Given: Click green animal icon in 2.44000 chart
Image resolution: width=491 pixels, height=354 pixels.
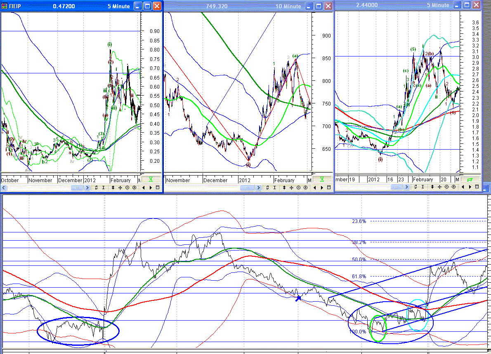Looking at the screenshot, I should (470, 180).
